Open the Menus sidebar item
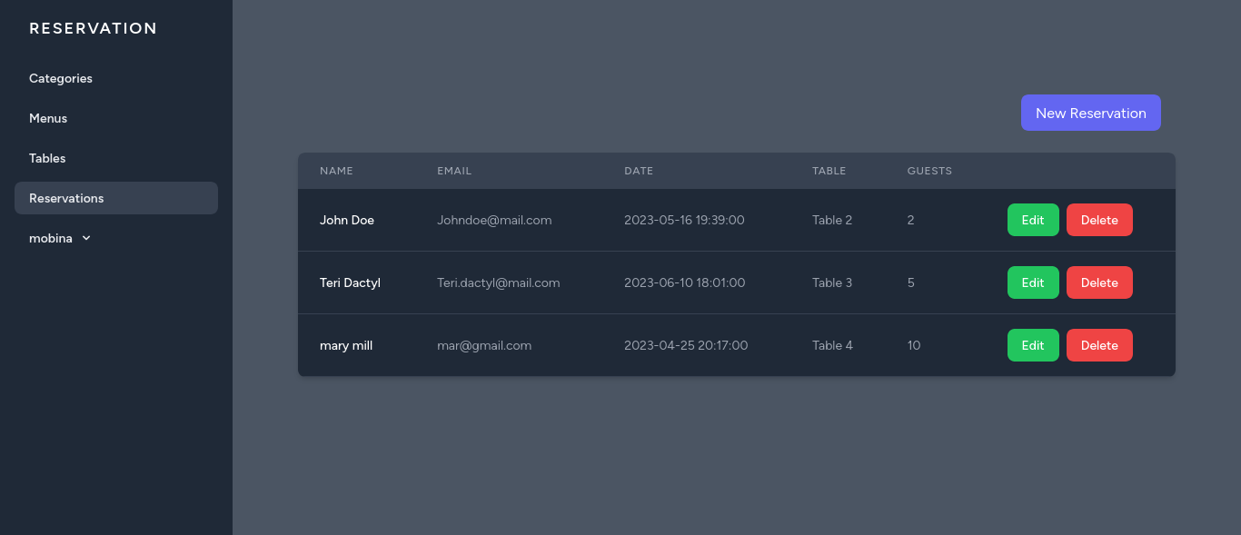Screen dimensions: 1241x535 pos(116,118)
